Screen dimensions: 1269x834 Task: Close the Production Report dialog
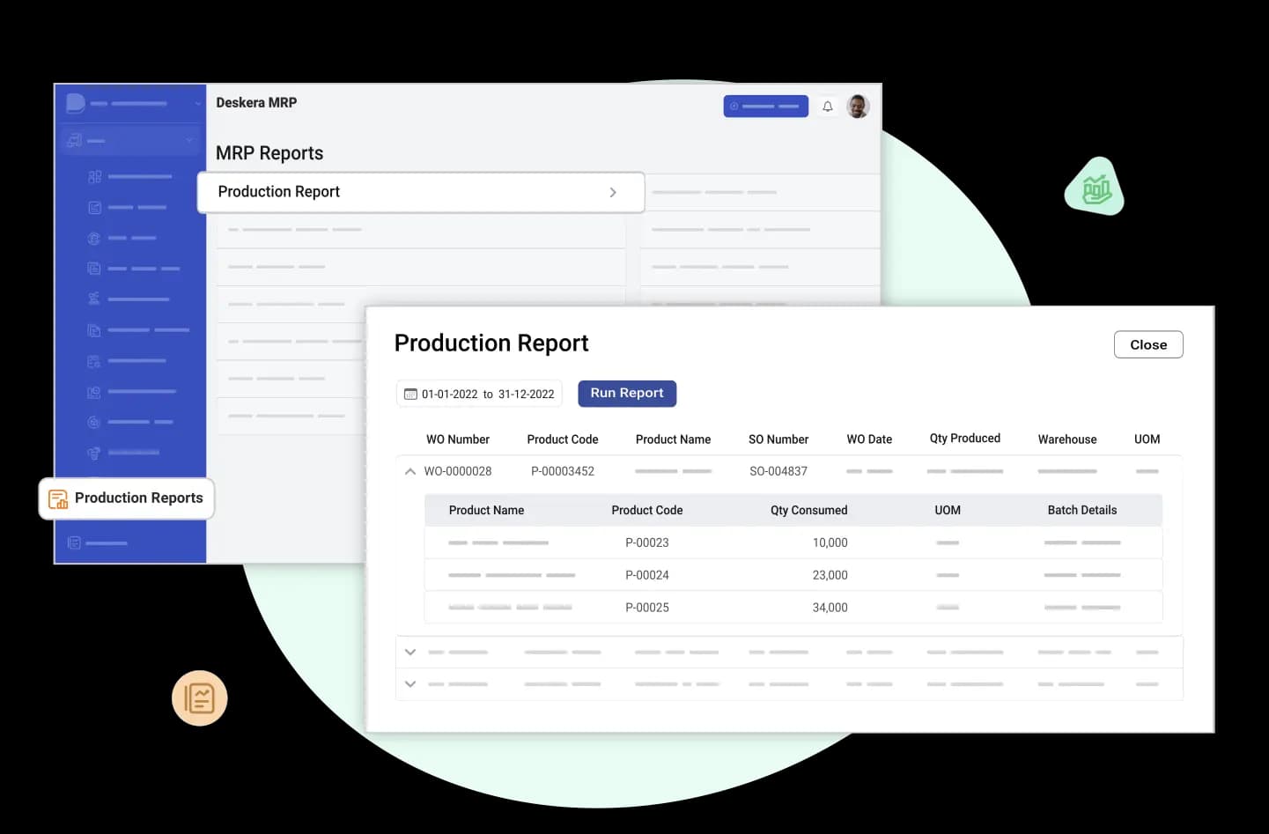pos(1147,345)
